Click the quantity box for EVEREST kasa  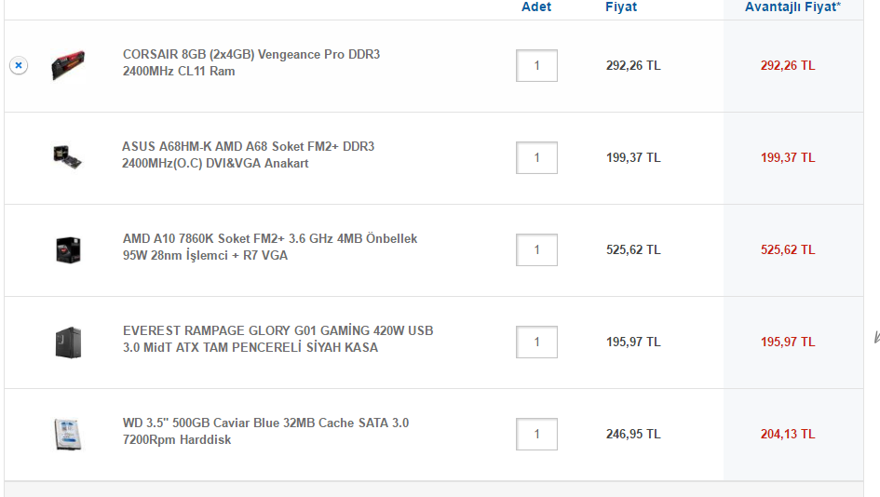(x=536, y=342)
